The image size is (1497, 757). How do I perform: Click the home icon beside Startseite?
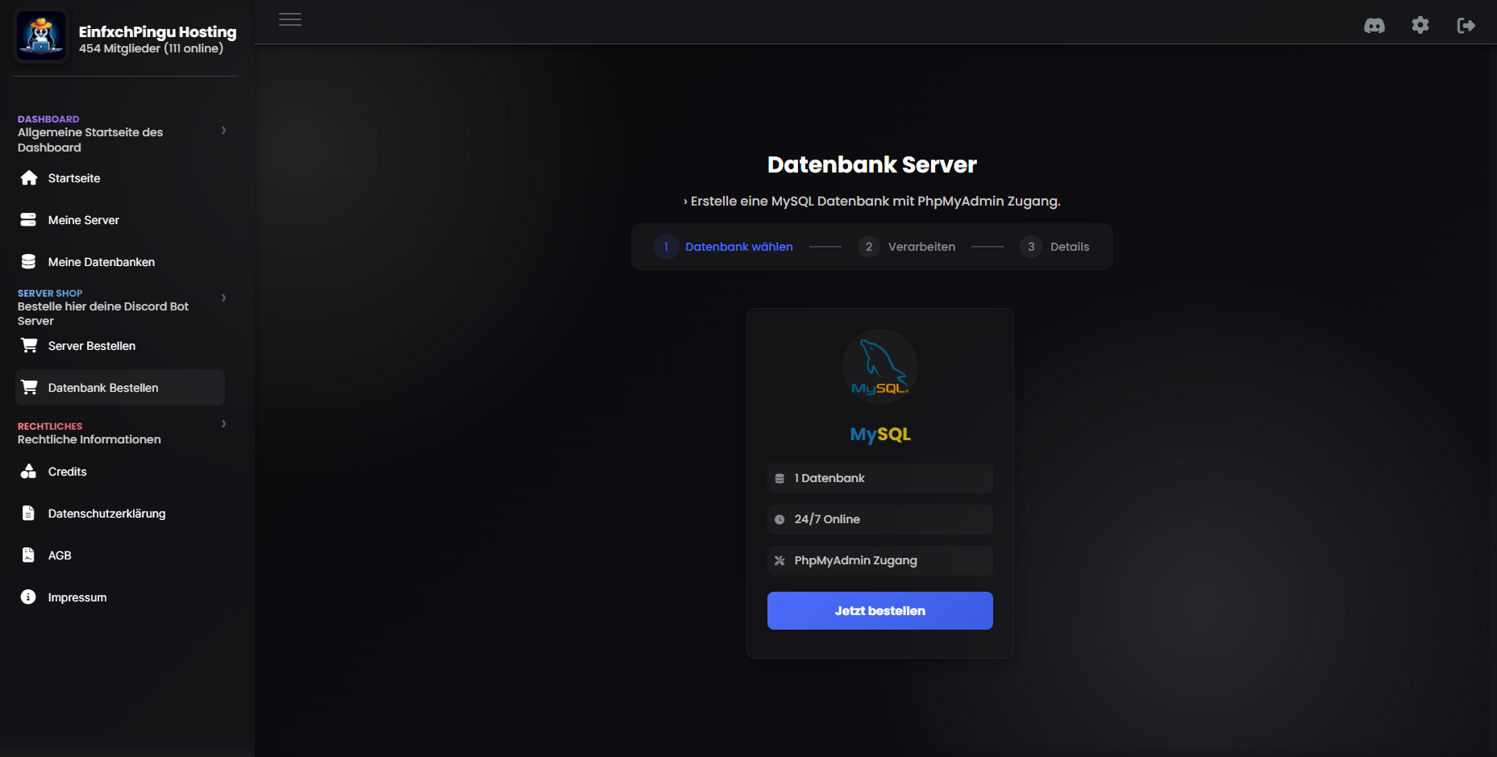[29, 178]
